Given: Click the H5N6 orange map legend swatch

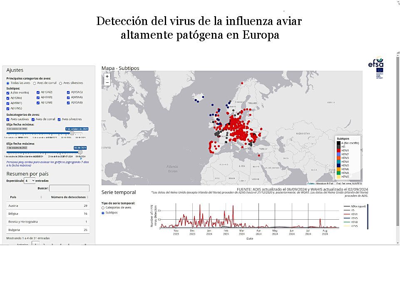Looking at the screenshot, I should 338,169.
